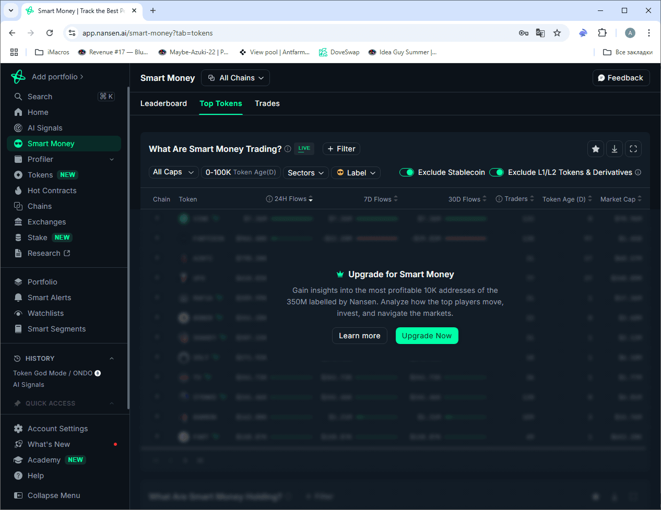Click the Nansen logo in the sidebar
The width and height of the screenshot is (661, 510).
point(18,77)
